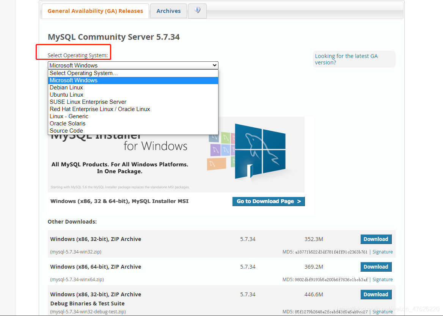Select Linux - Generic option

coord(133,116)
